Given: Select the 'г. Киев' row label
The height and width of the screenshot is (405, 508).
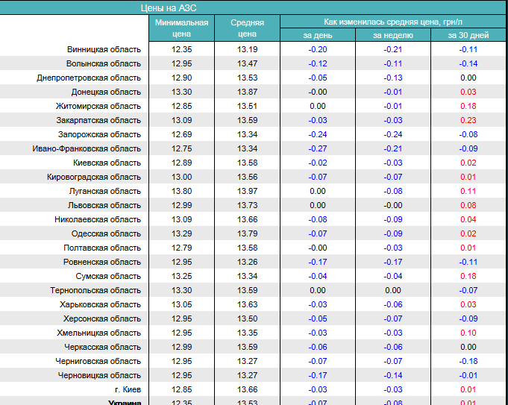Looking at the screenshot, I should point(123,389).
